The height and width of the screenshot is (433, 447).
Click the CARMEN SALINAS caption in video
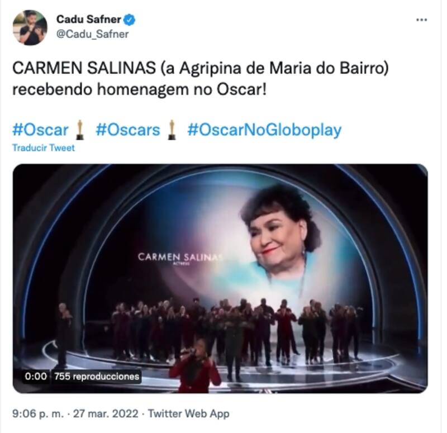[180, 258]
